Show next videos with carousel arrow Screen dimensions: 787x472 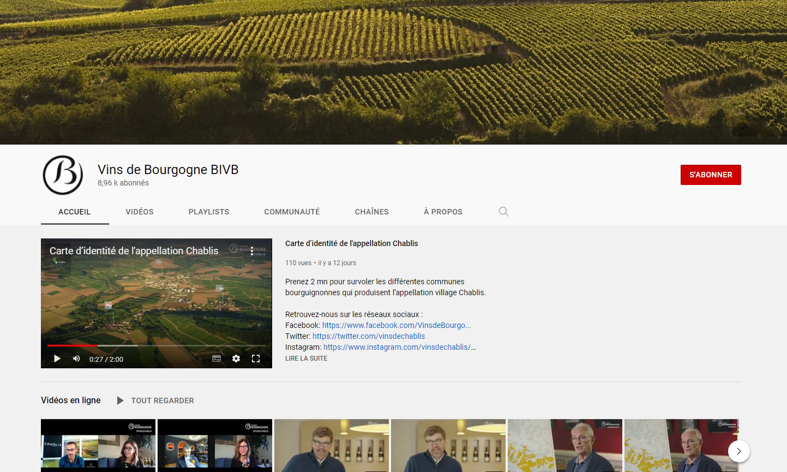coord(739,451)
